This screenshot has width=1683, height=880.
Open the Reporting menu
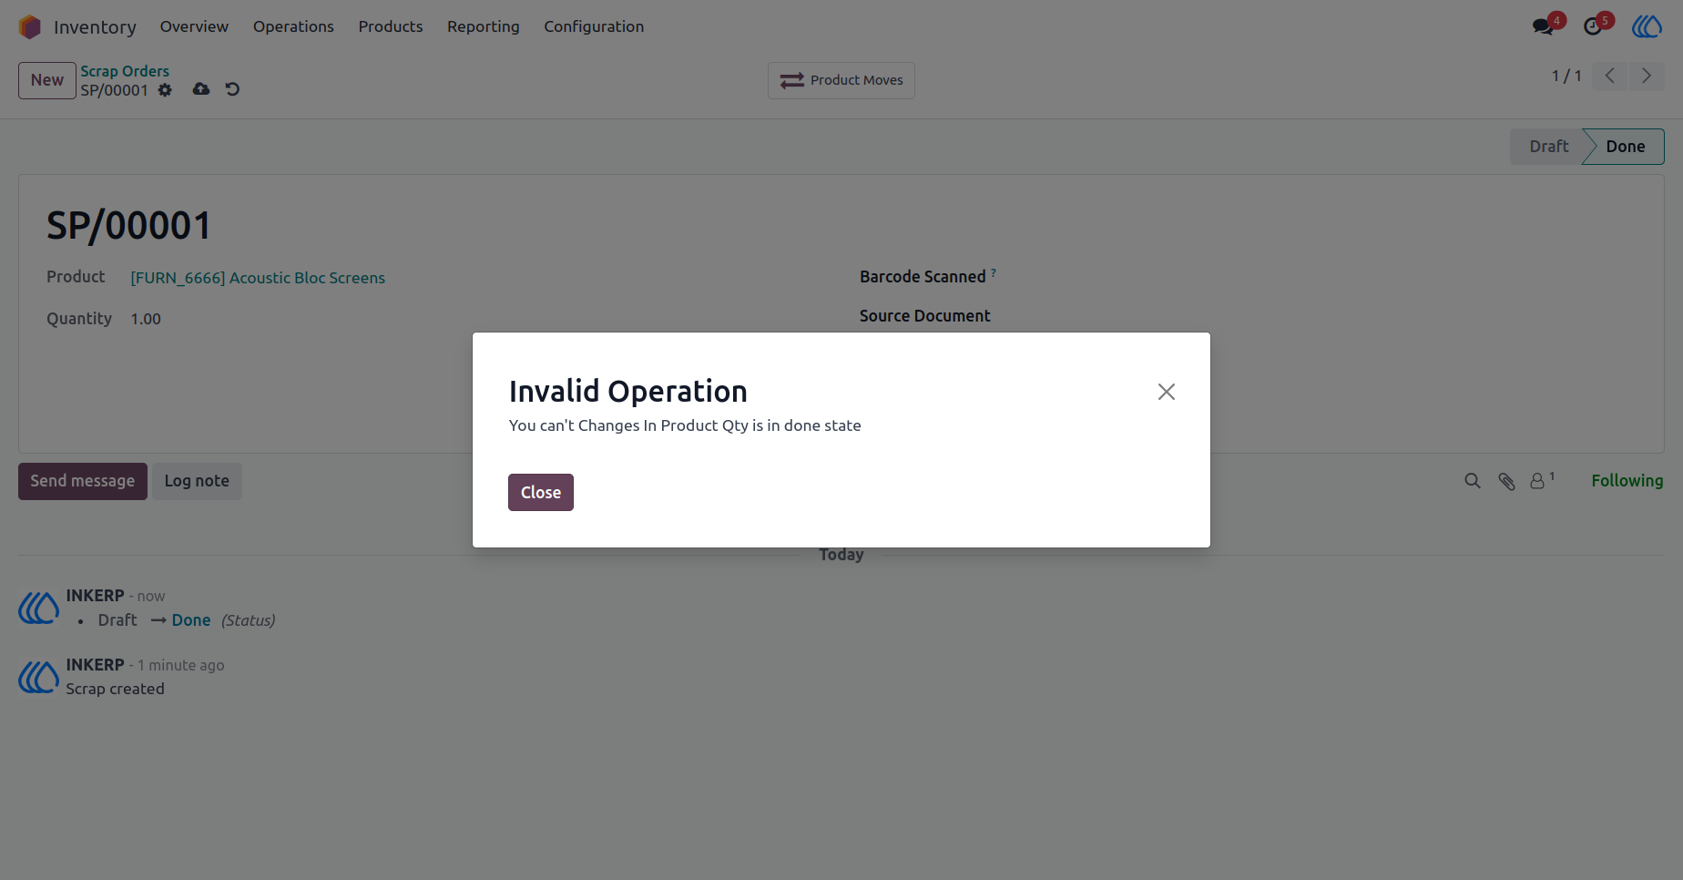point(484,26)
